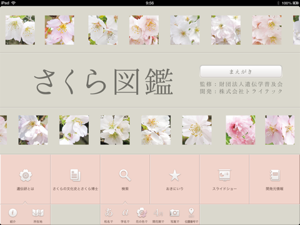This screenshot has height=225, width=300.
Task: Open first cherry blossom photo in top row
Action: pos(20,30)
